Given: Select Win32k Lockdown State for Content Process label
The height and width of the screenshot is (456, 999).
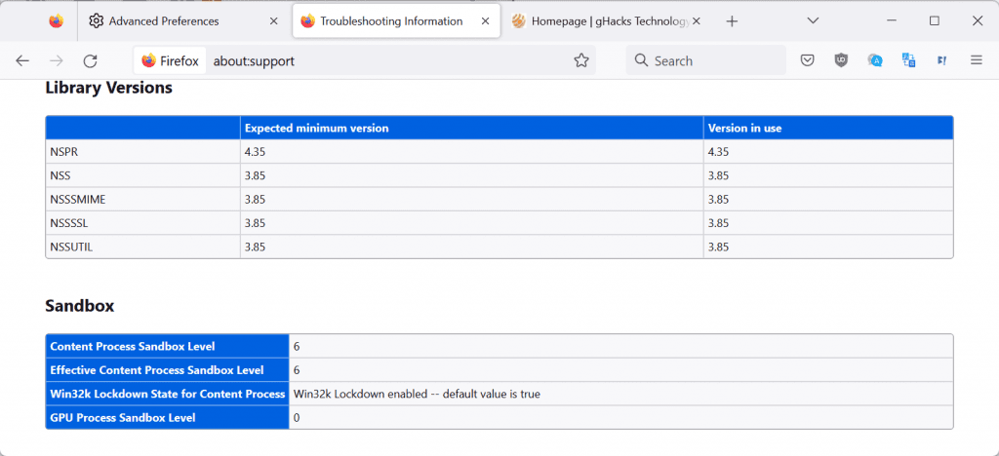Looking at the screenshot, I should pyautogui.click(x=168, y=394).
